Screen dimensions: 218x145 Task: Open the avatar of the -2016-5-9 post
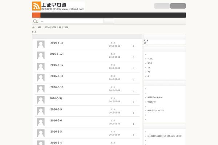coord(41,111)
